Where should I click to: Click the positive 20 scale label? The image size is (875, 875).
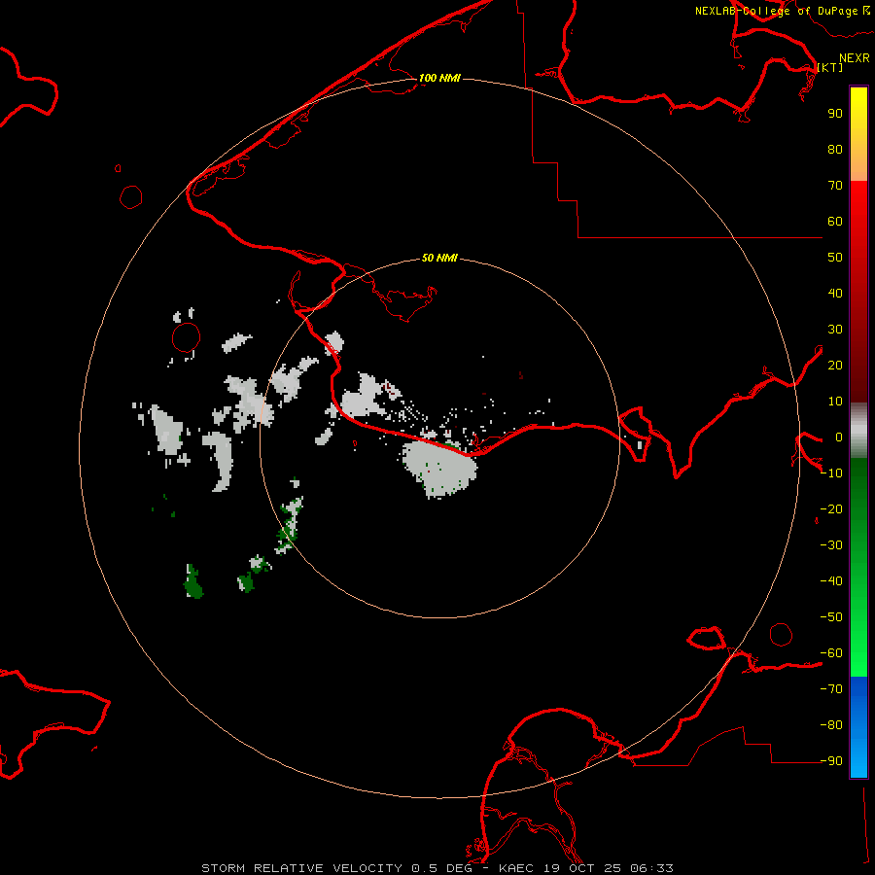click(x=835, y=365)
